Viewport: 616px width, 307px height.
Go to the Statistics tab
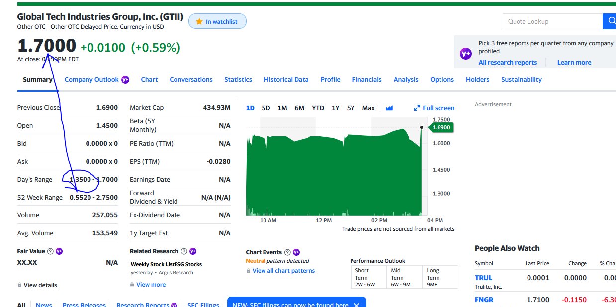click(238, 80)
